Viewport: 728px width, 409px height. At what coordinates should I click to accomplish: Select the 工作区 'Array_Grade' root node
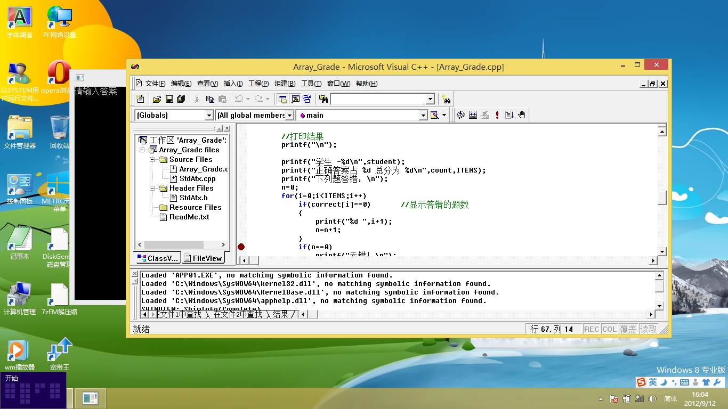point(183,141)
